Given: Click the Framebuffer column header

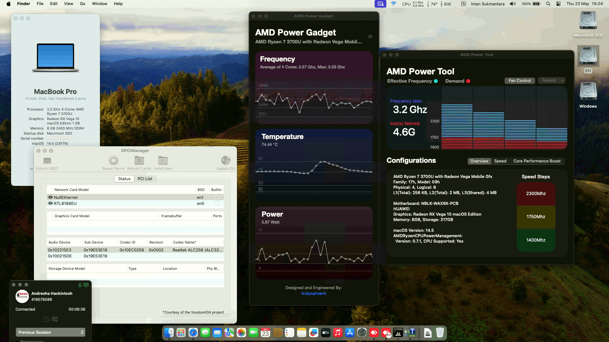Looking at the screenshot, I should [185, 216].
